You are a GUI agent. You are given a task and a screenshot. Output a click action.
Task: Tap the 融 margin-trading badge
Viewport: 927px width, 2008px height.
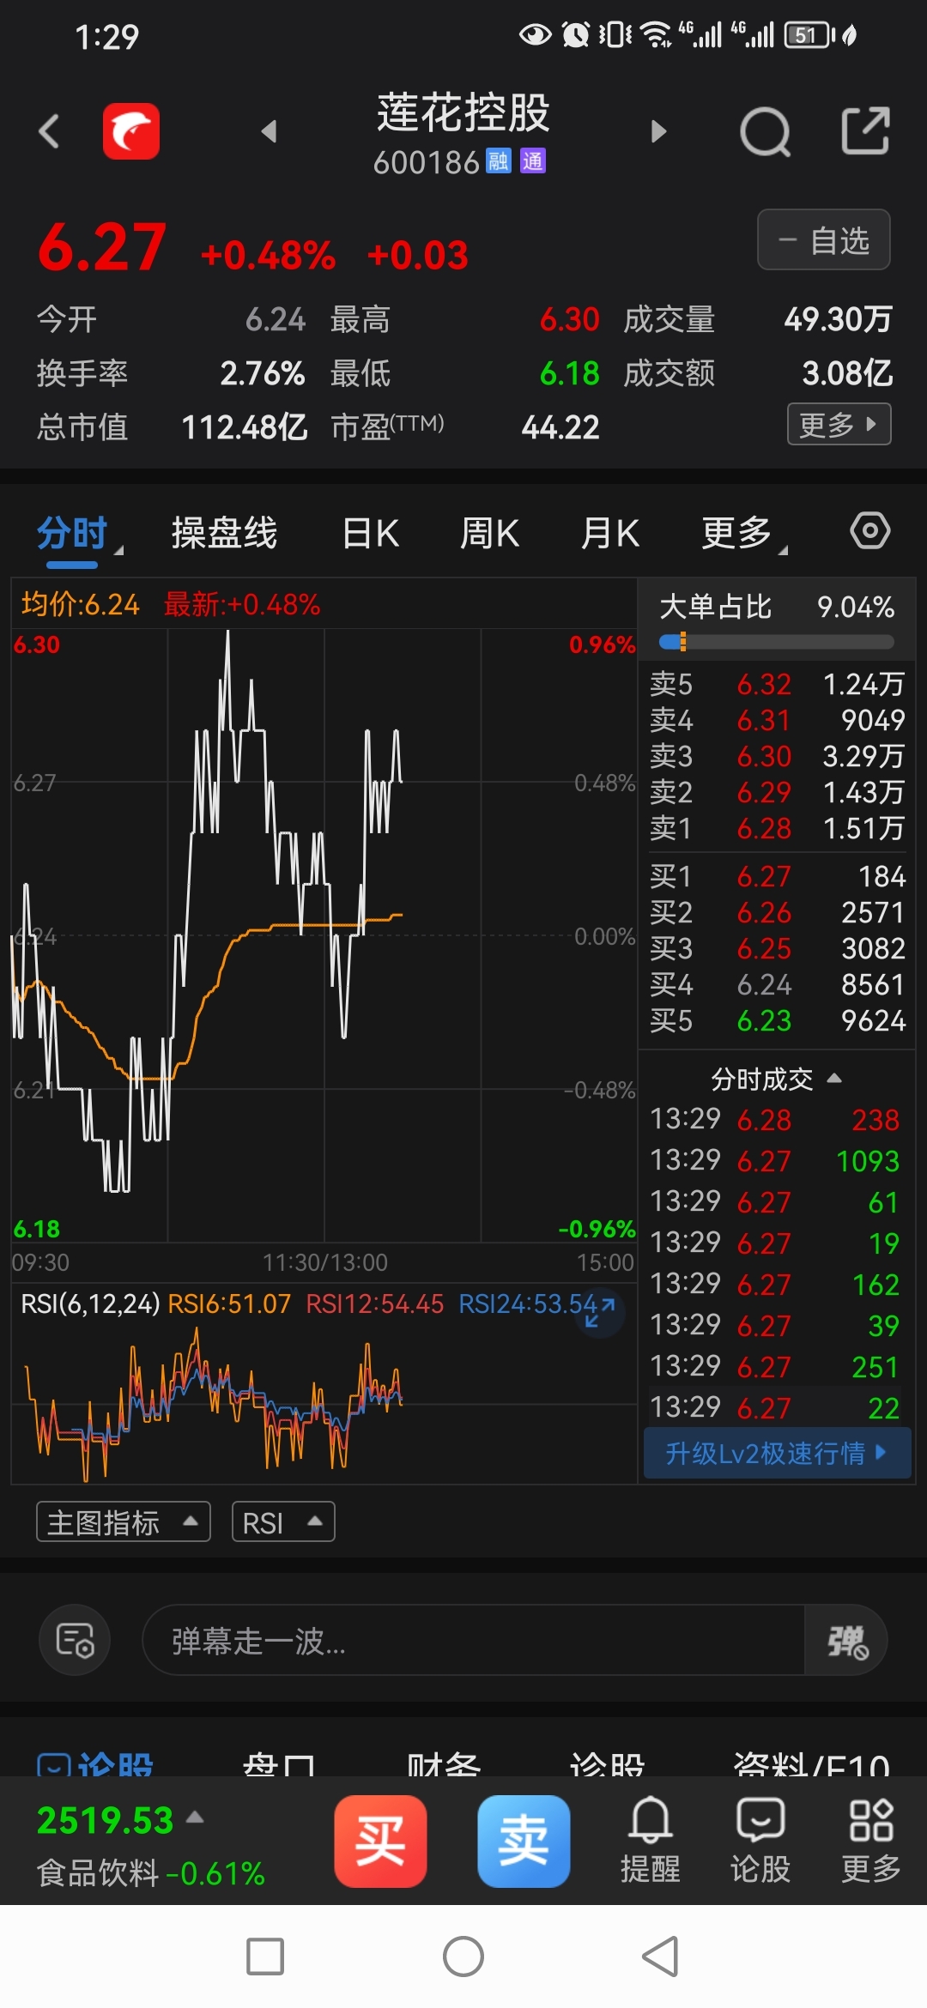click(499, 160)
